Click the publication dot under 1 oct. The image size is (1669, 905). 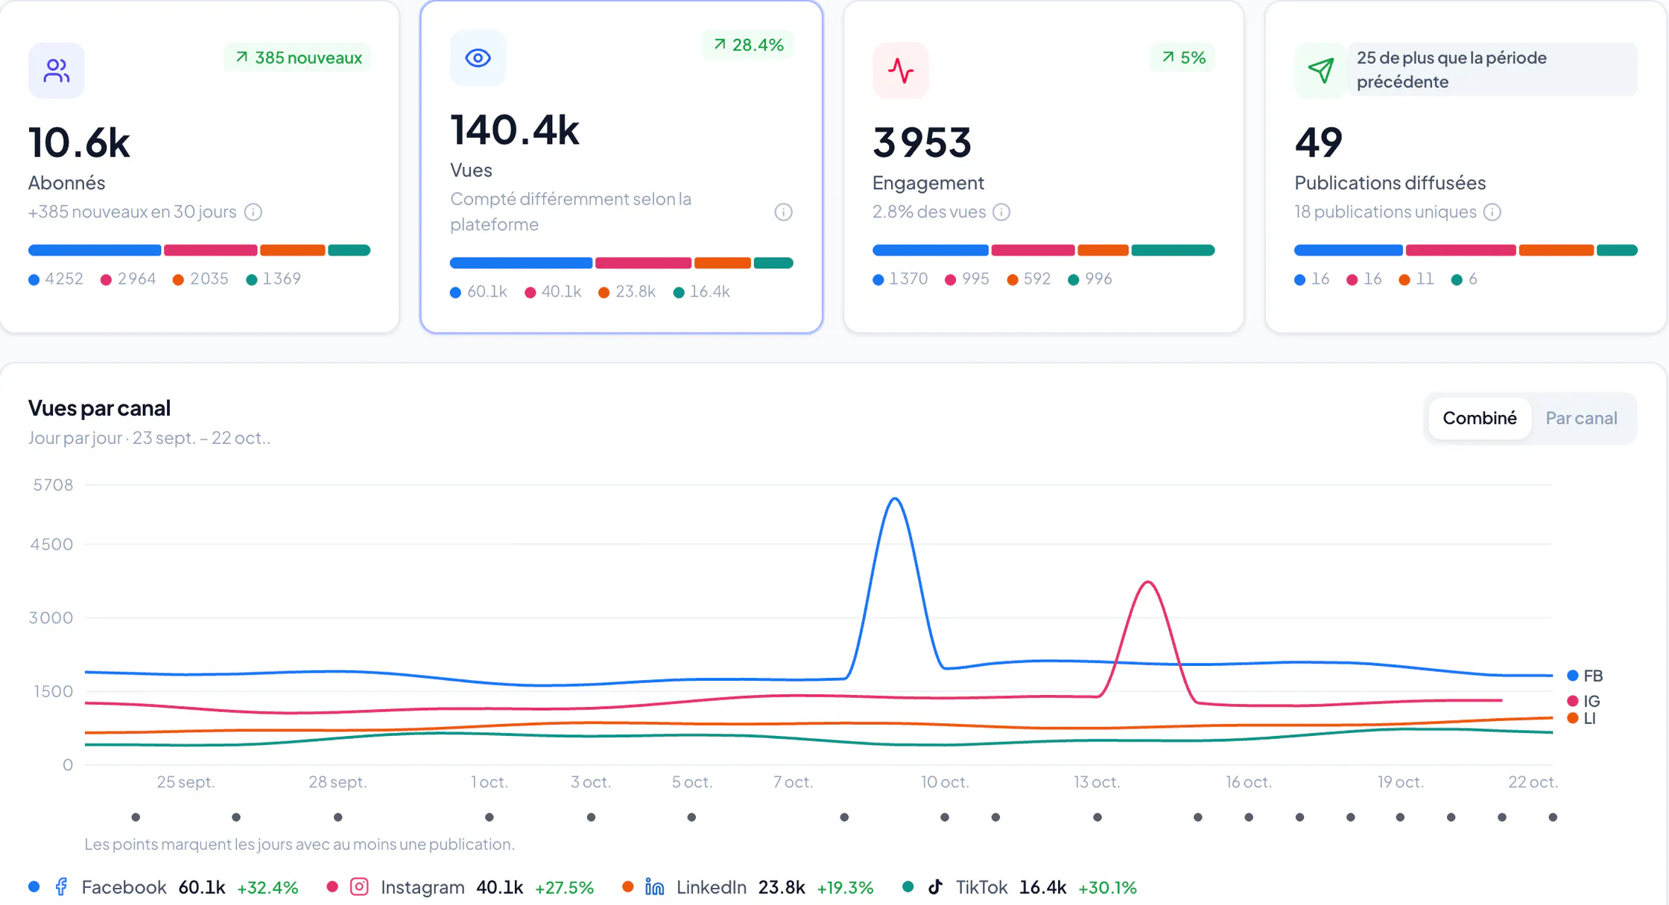[489, 817]
